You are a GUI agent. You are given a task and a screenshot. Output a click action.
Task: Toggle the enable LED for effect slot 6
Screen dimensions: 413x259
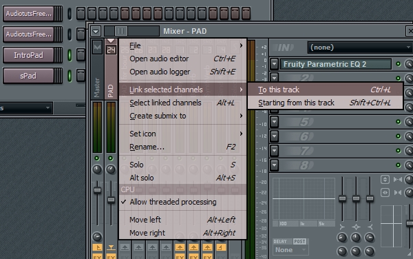pos(399,136)
